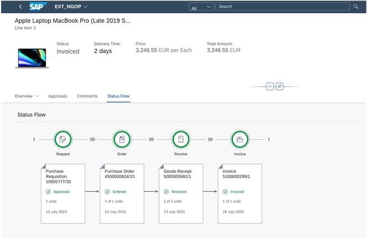The image size is (367, 239).
Task: Open Goods Receipt 5000000681/1 card
Action: coord(181,194)
